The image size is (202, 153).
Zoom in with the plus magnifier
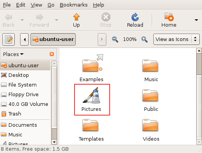click(144, 39)
